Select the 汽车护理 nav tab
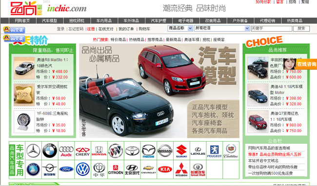Screen dimensions: 317x186 [158, 20]
